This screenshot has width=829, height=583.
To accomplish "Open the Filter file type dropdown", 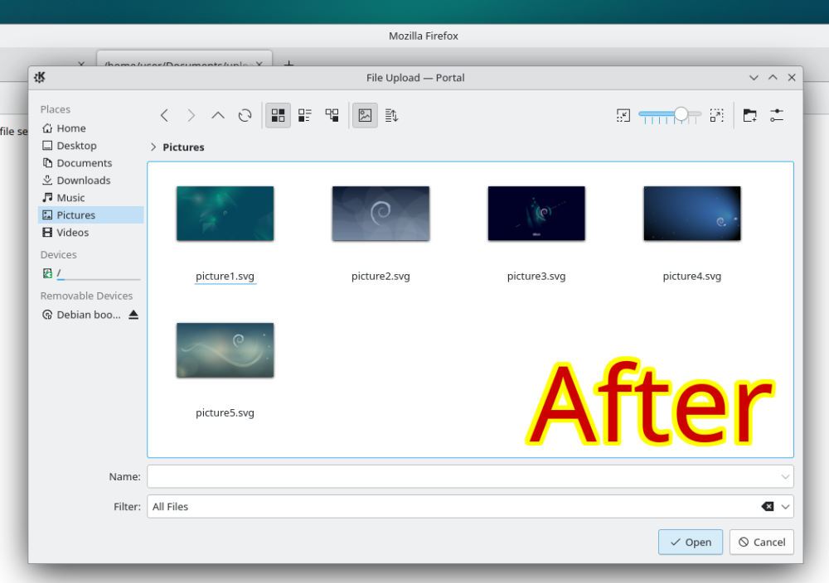I will (x=785, y=507).
